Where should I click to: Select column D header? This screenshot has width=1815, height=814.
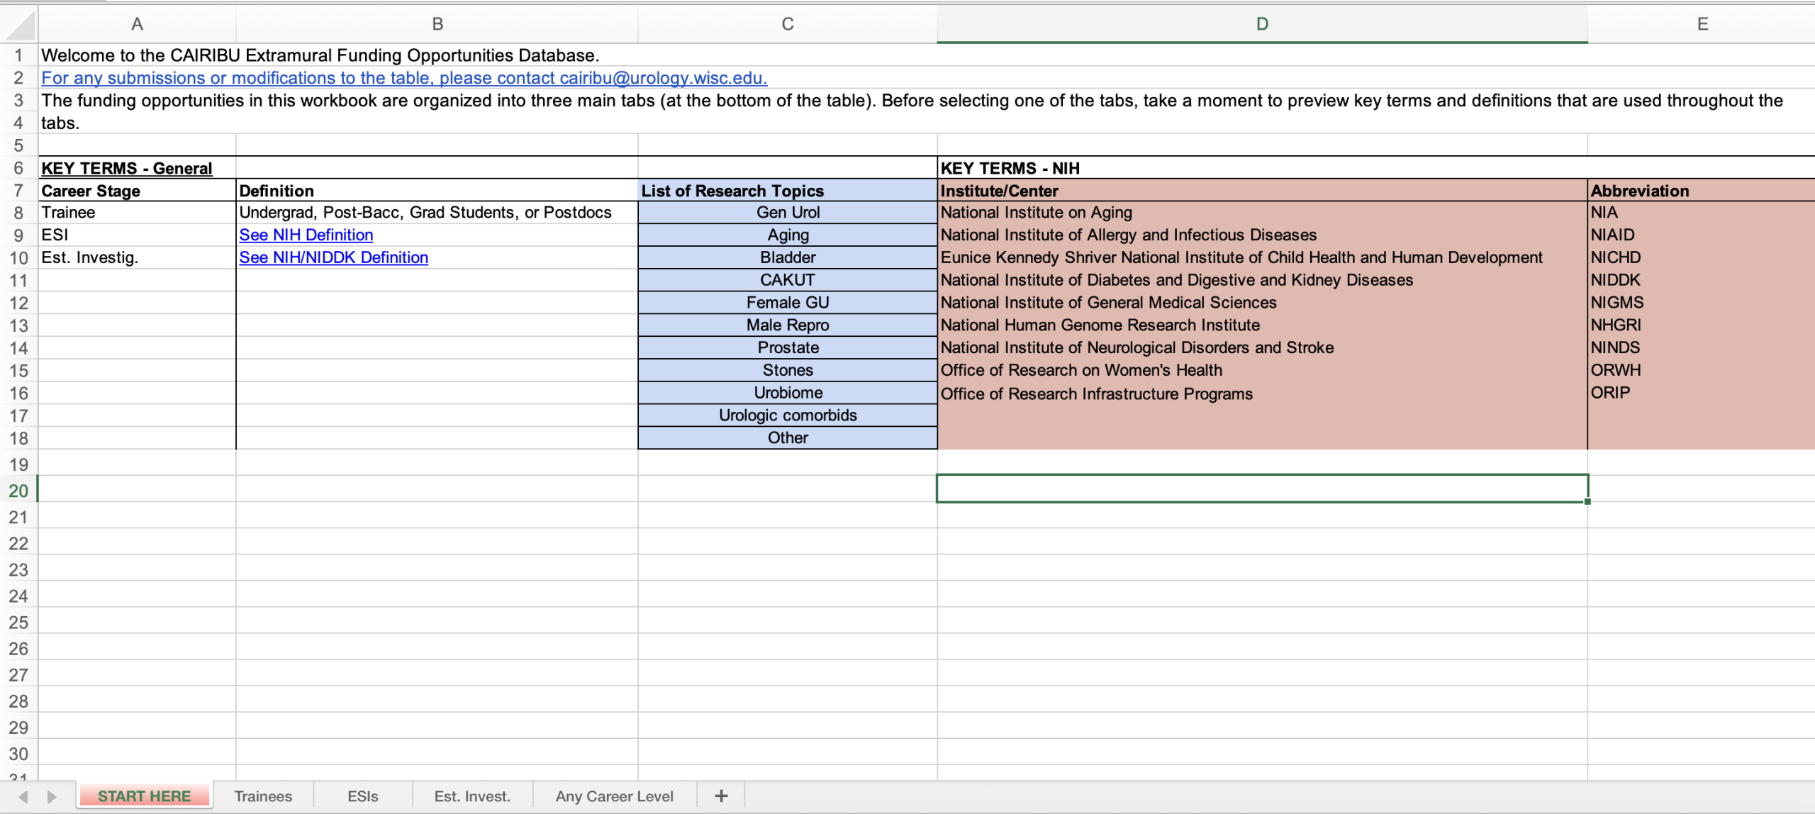pos(1262,24)
